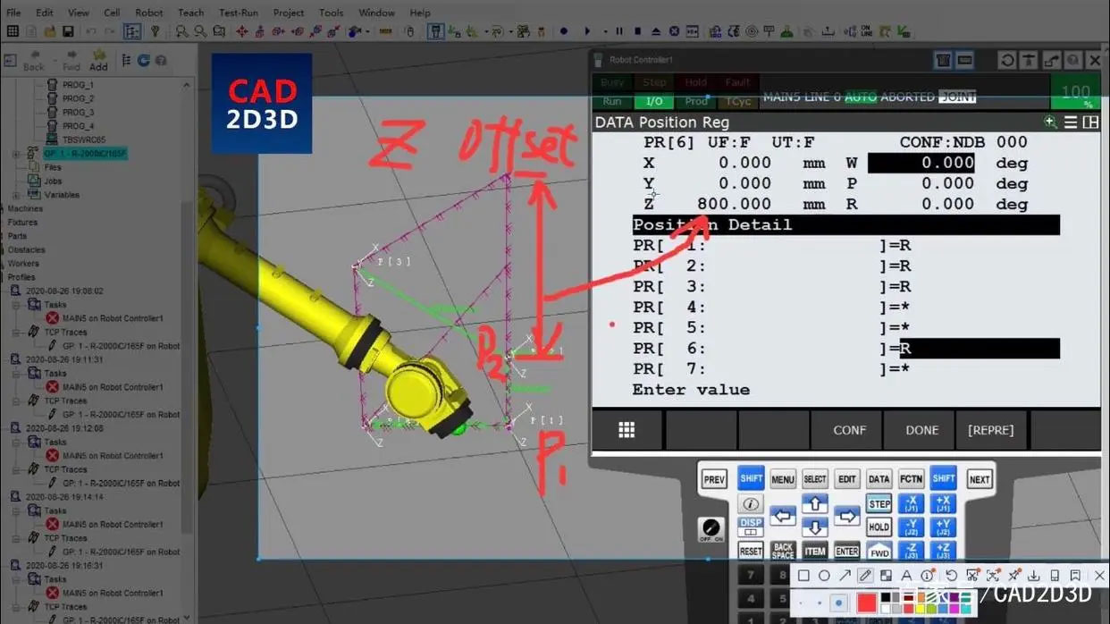Select the ellipse annotation tool
1110x624 pixels.
pos(824,576)
